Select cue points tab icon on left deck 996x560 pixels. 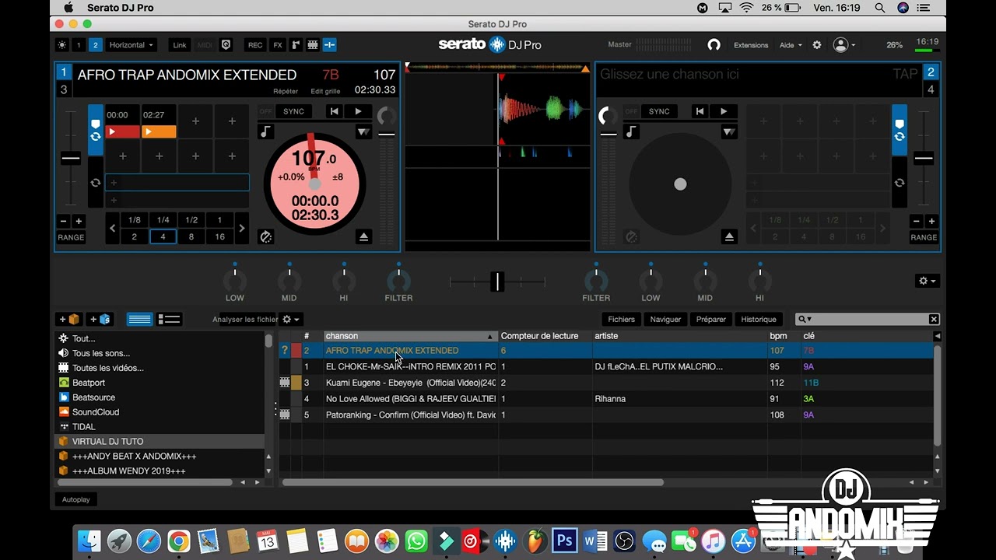point(95,129)
